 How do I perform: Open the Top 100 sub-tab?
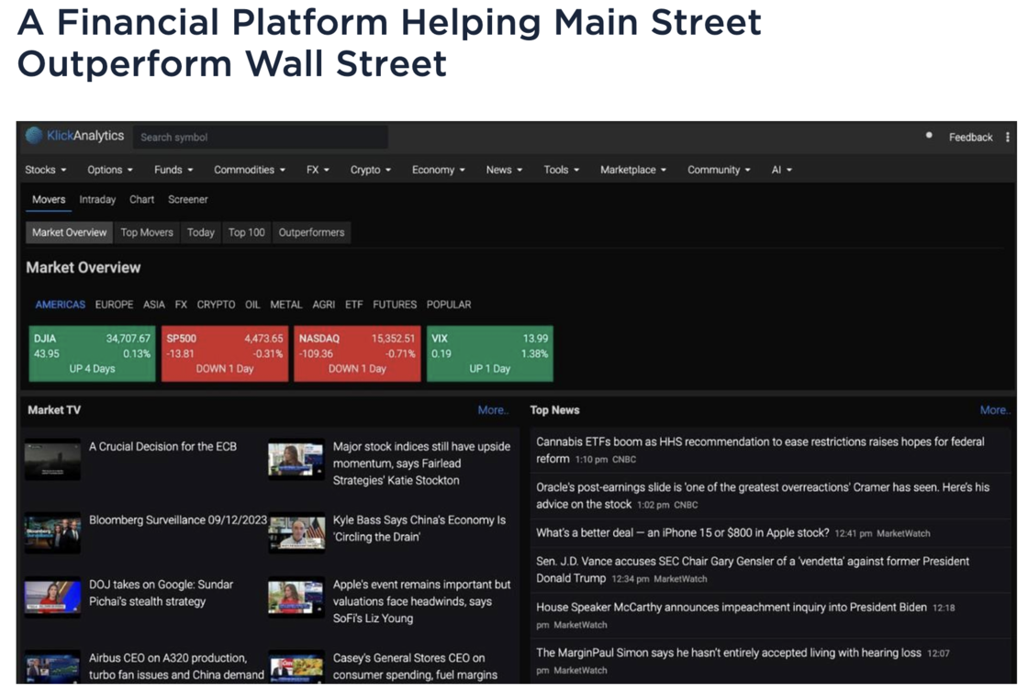pos(247,232)
